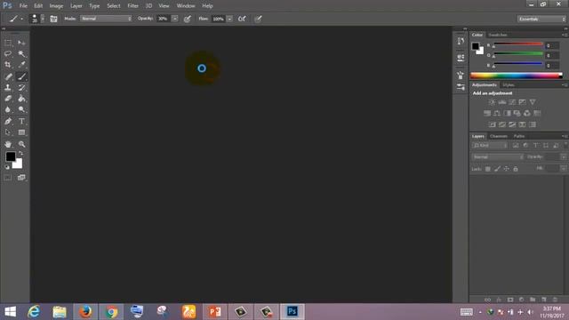Select the Zoom tool
Screen dimensions: 569x320
coord(21,144)
